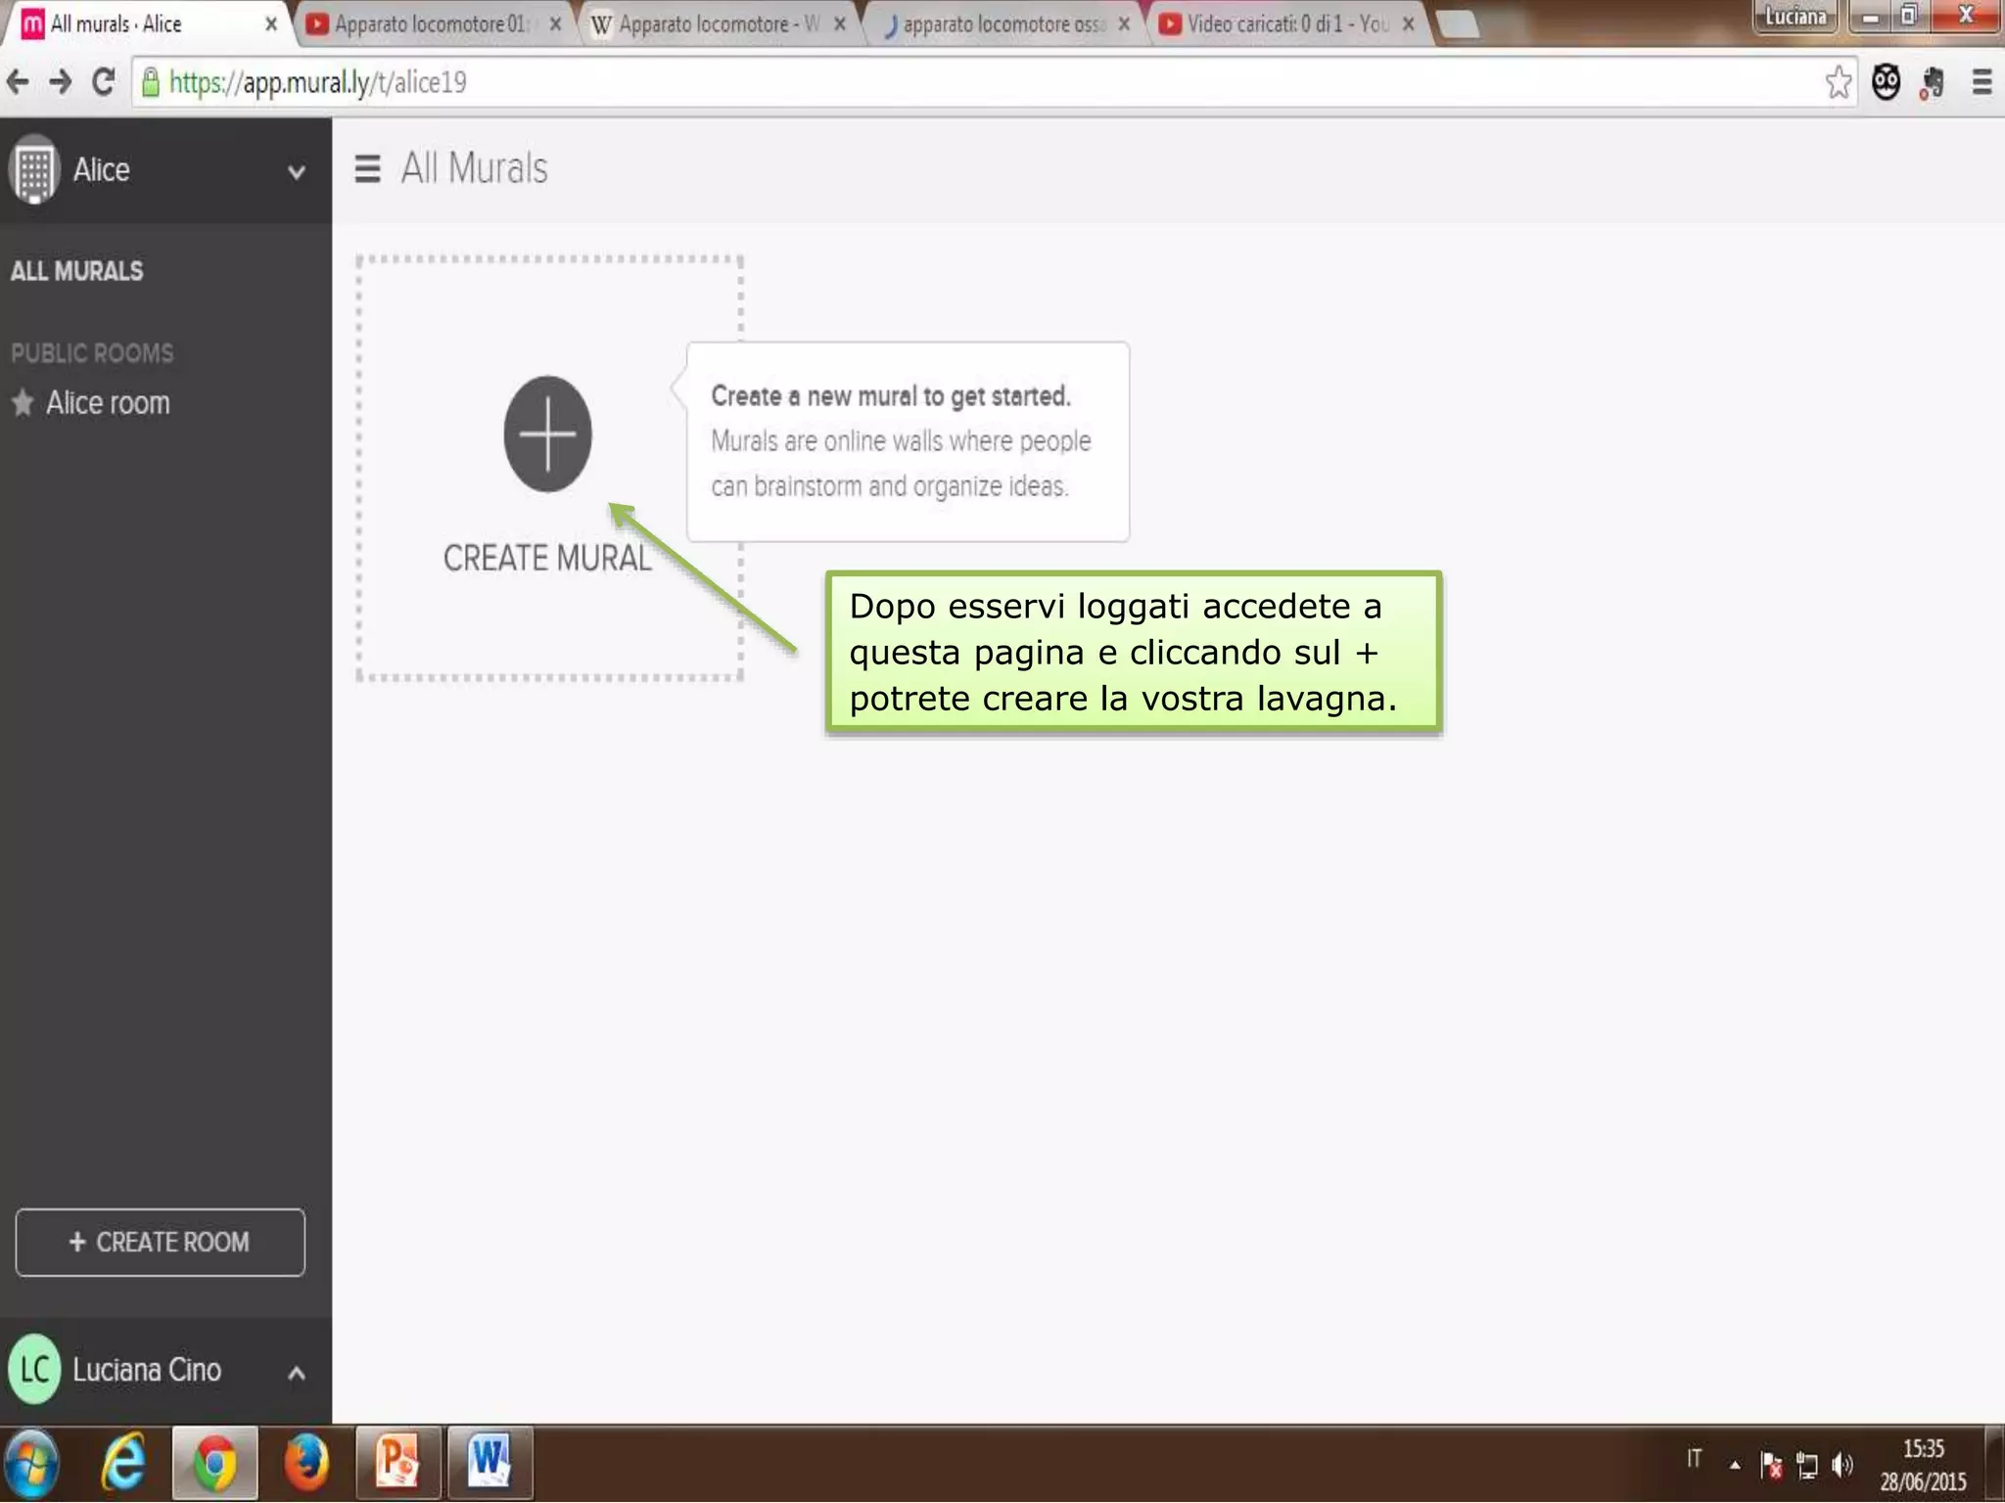Viewport: 2005px width, 1503px height.
Task: Open the hamburger menu beside All Murals
Action: tap(367, 169)
